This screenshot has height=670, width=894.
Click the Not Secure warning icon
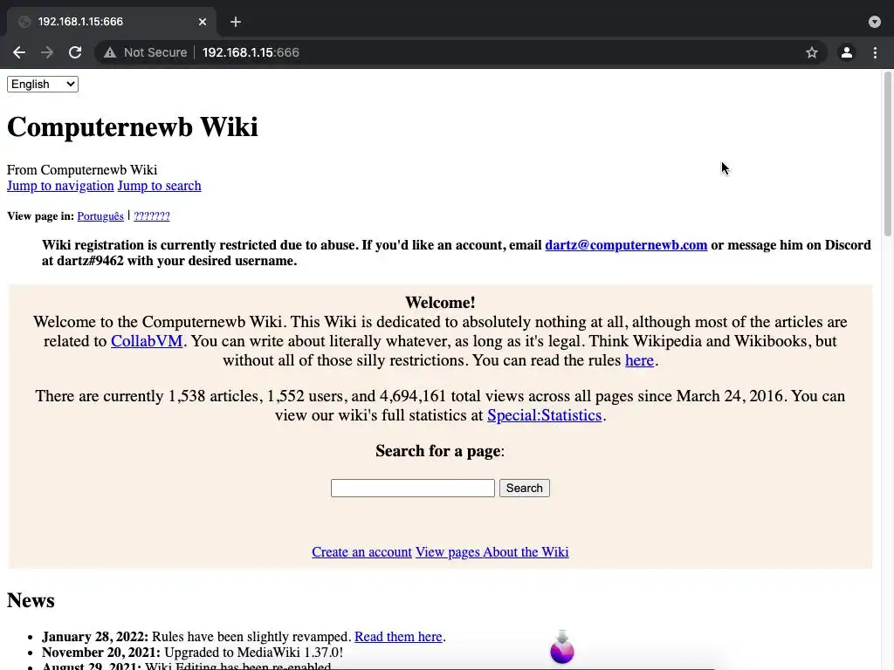tap(110, 52)
